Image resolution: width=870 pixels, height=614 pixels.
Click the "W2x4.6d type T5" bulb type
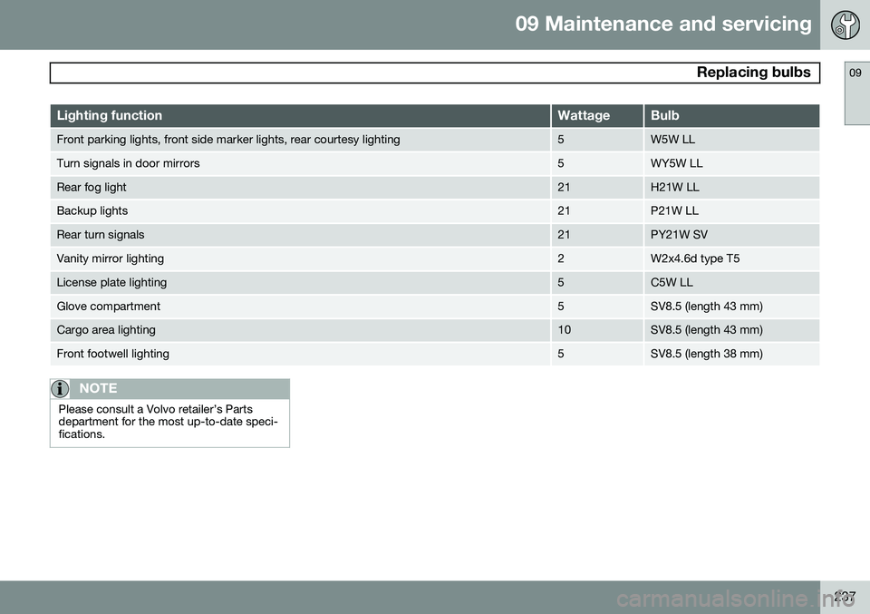click(x=695, y=258)
